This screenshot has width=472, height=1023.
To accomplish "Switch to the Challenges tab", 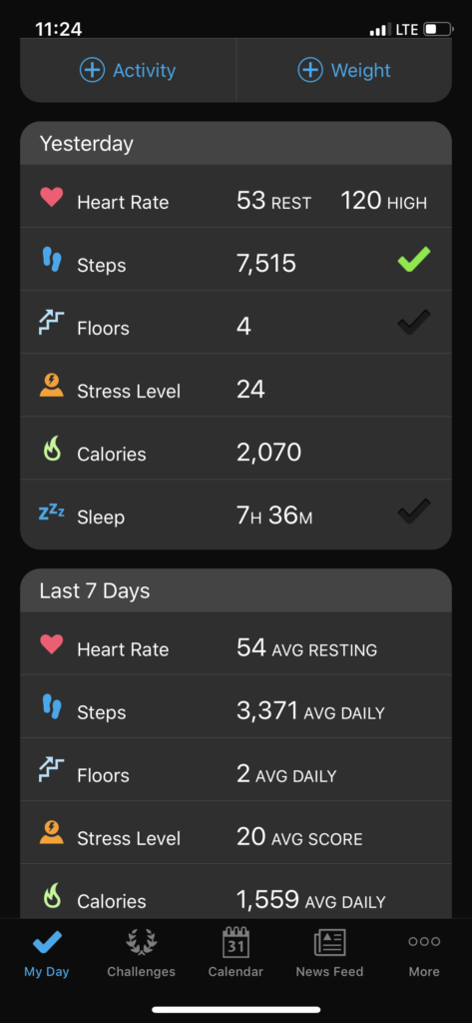I will click(141, 952).
